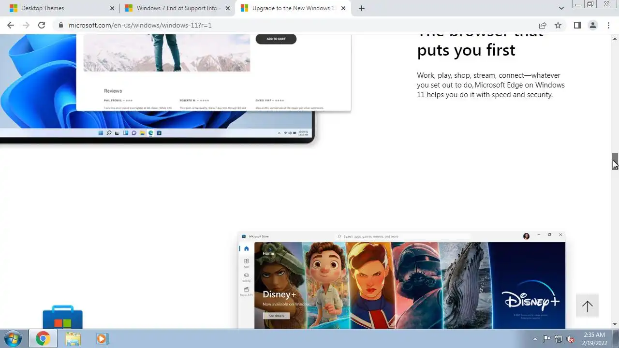This screenshot has height=348, width=619.
Task: Open the Action Center flag icon
Action: (546, 339)
